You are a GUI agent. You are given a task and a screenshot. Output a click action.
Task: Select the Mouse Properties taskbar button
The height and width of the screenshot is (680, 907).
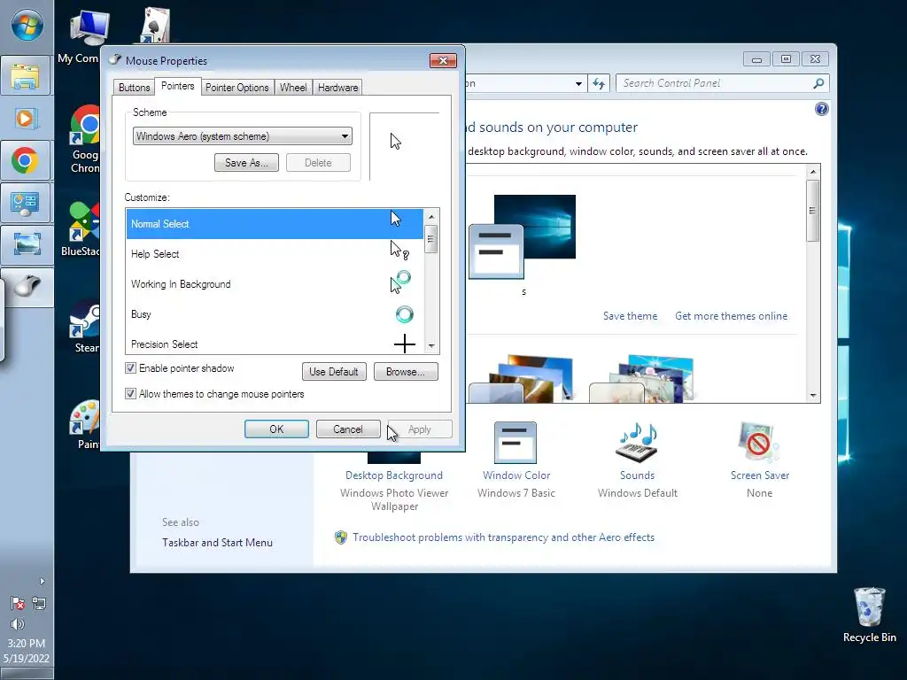tap(27, 287)
